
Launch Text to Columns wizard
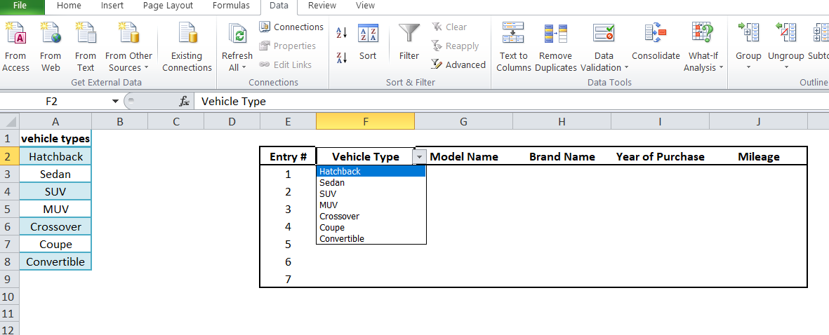(513, 47)
